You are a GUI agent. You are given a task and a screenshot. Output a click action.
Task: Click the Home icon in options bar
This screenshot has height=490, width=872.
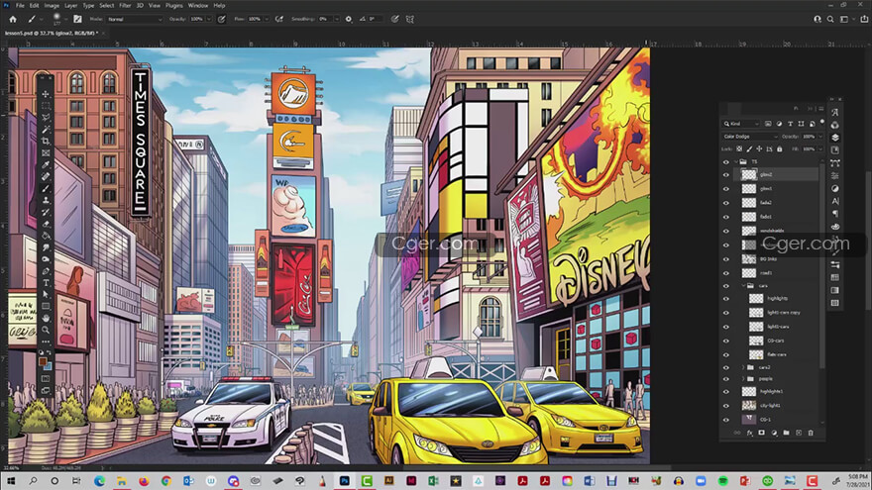coord(13,19)
